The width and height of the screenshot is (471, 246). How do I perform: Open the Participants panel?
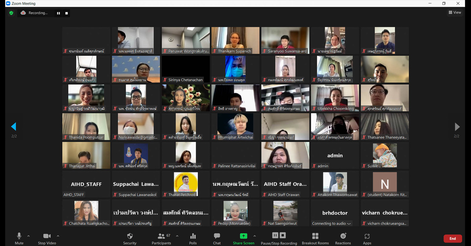pyautogui.click(x=161, y=236)
